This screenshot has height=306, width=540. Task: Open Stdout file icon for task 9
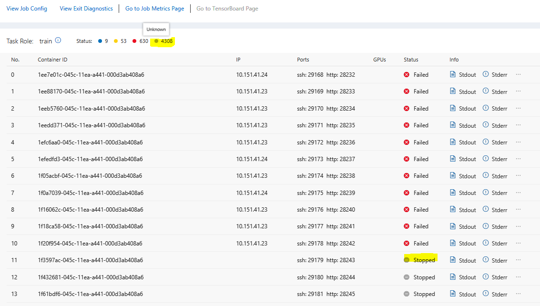pyautogui.click(x=453, y=226)
